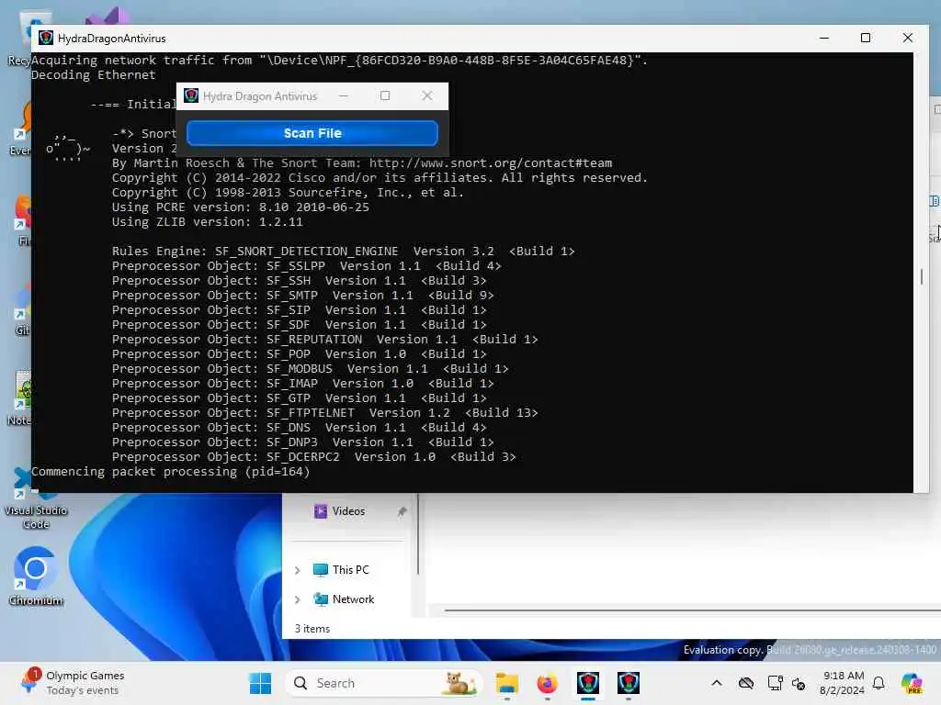Open Olympic Games widget on taskbar

pos(73,683)
